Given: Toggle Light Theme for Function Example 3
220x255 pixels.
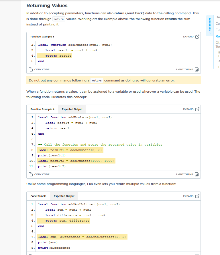Looking at the screenshot, I should coord(197,69).
